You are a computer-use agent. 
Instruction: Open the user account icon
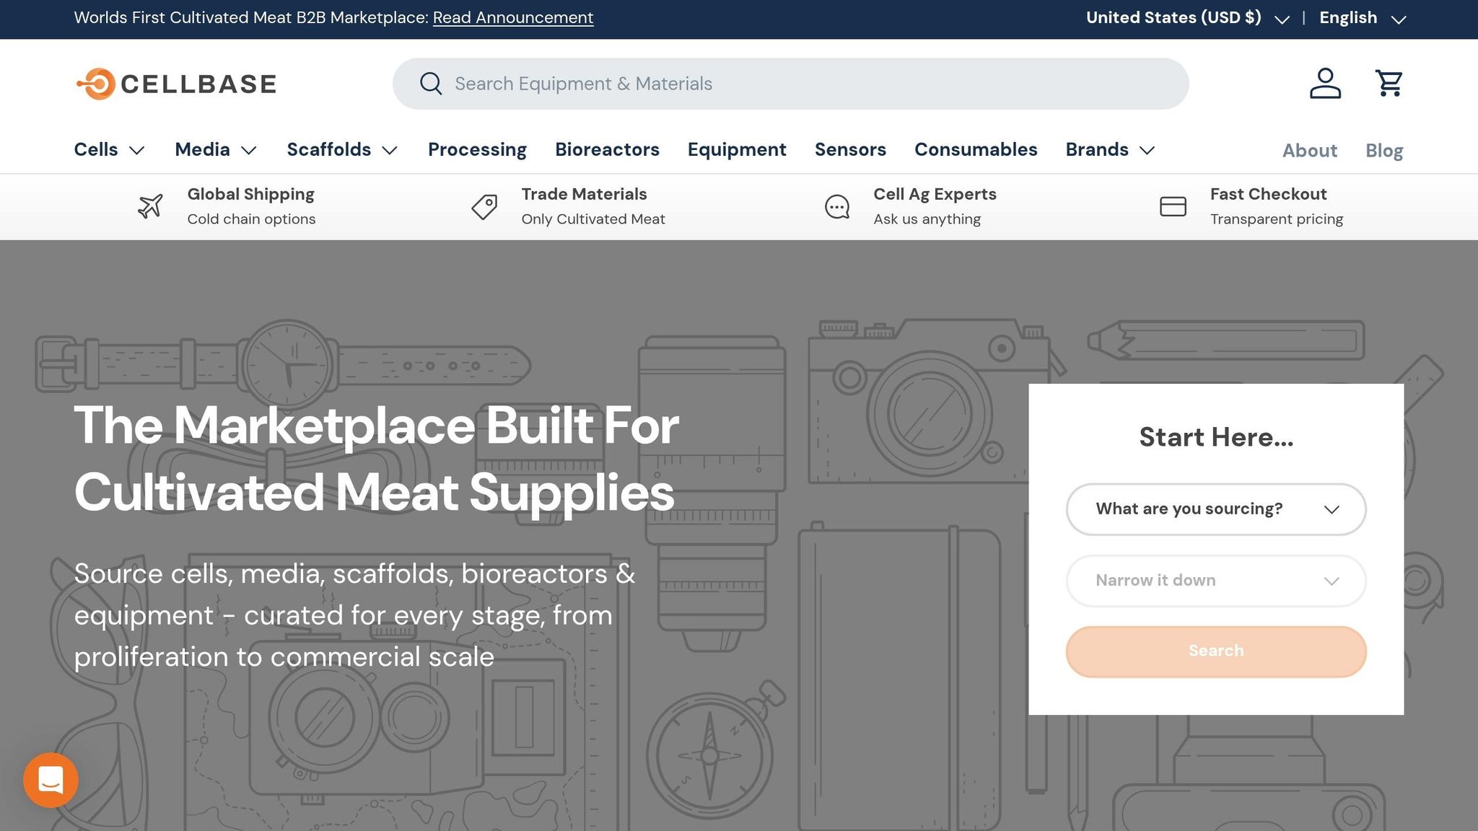click(1325, 84)
